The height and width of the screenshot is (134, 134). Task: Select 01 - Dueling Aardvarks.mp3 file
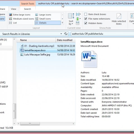pos(47,46)
